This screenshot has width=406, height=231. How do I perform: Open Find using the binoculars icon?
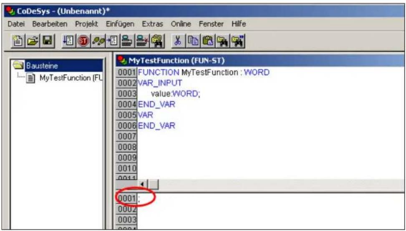point(222,41)
